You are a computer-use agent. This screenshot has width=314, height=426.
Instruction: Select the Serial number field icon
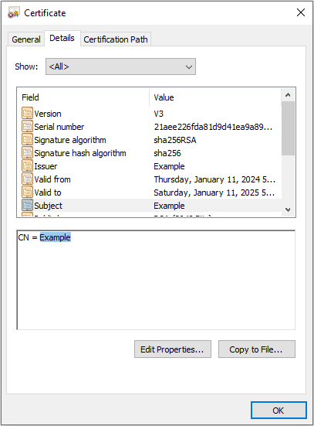(27, 126)
